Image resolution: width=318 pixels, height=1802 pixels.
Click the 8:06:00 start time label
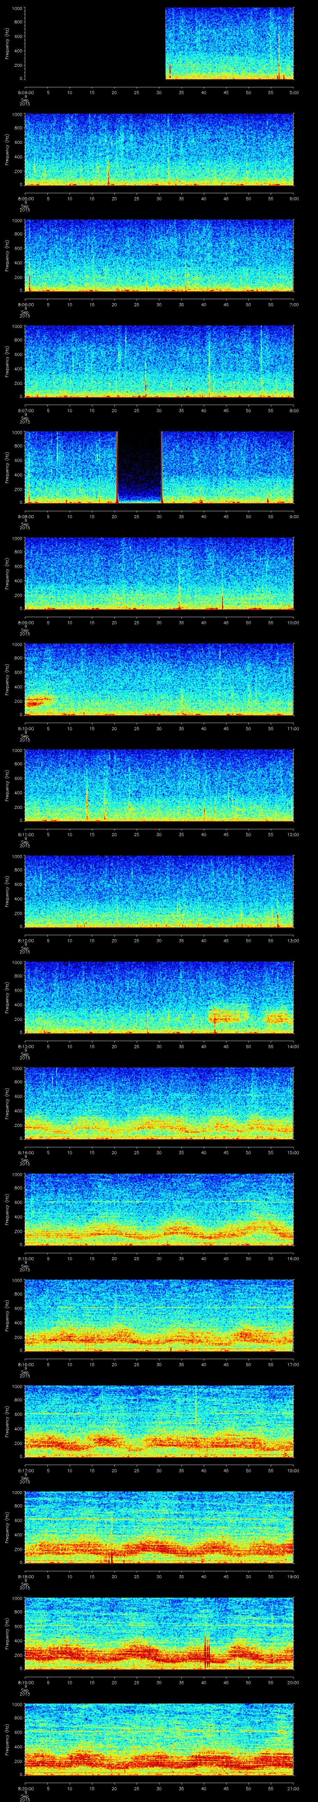[25, 304]
